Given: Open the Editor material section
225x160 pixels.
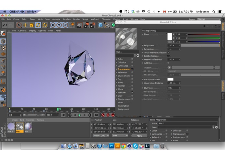Looking at the screenshot, I should click(x=120, y=102).
